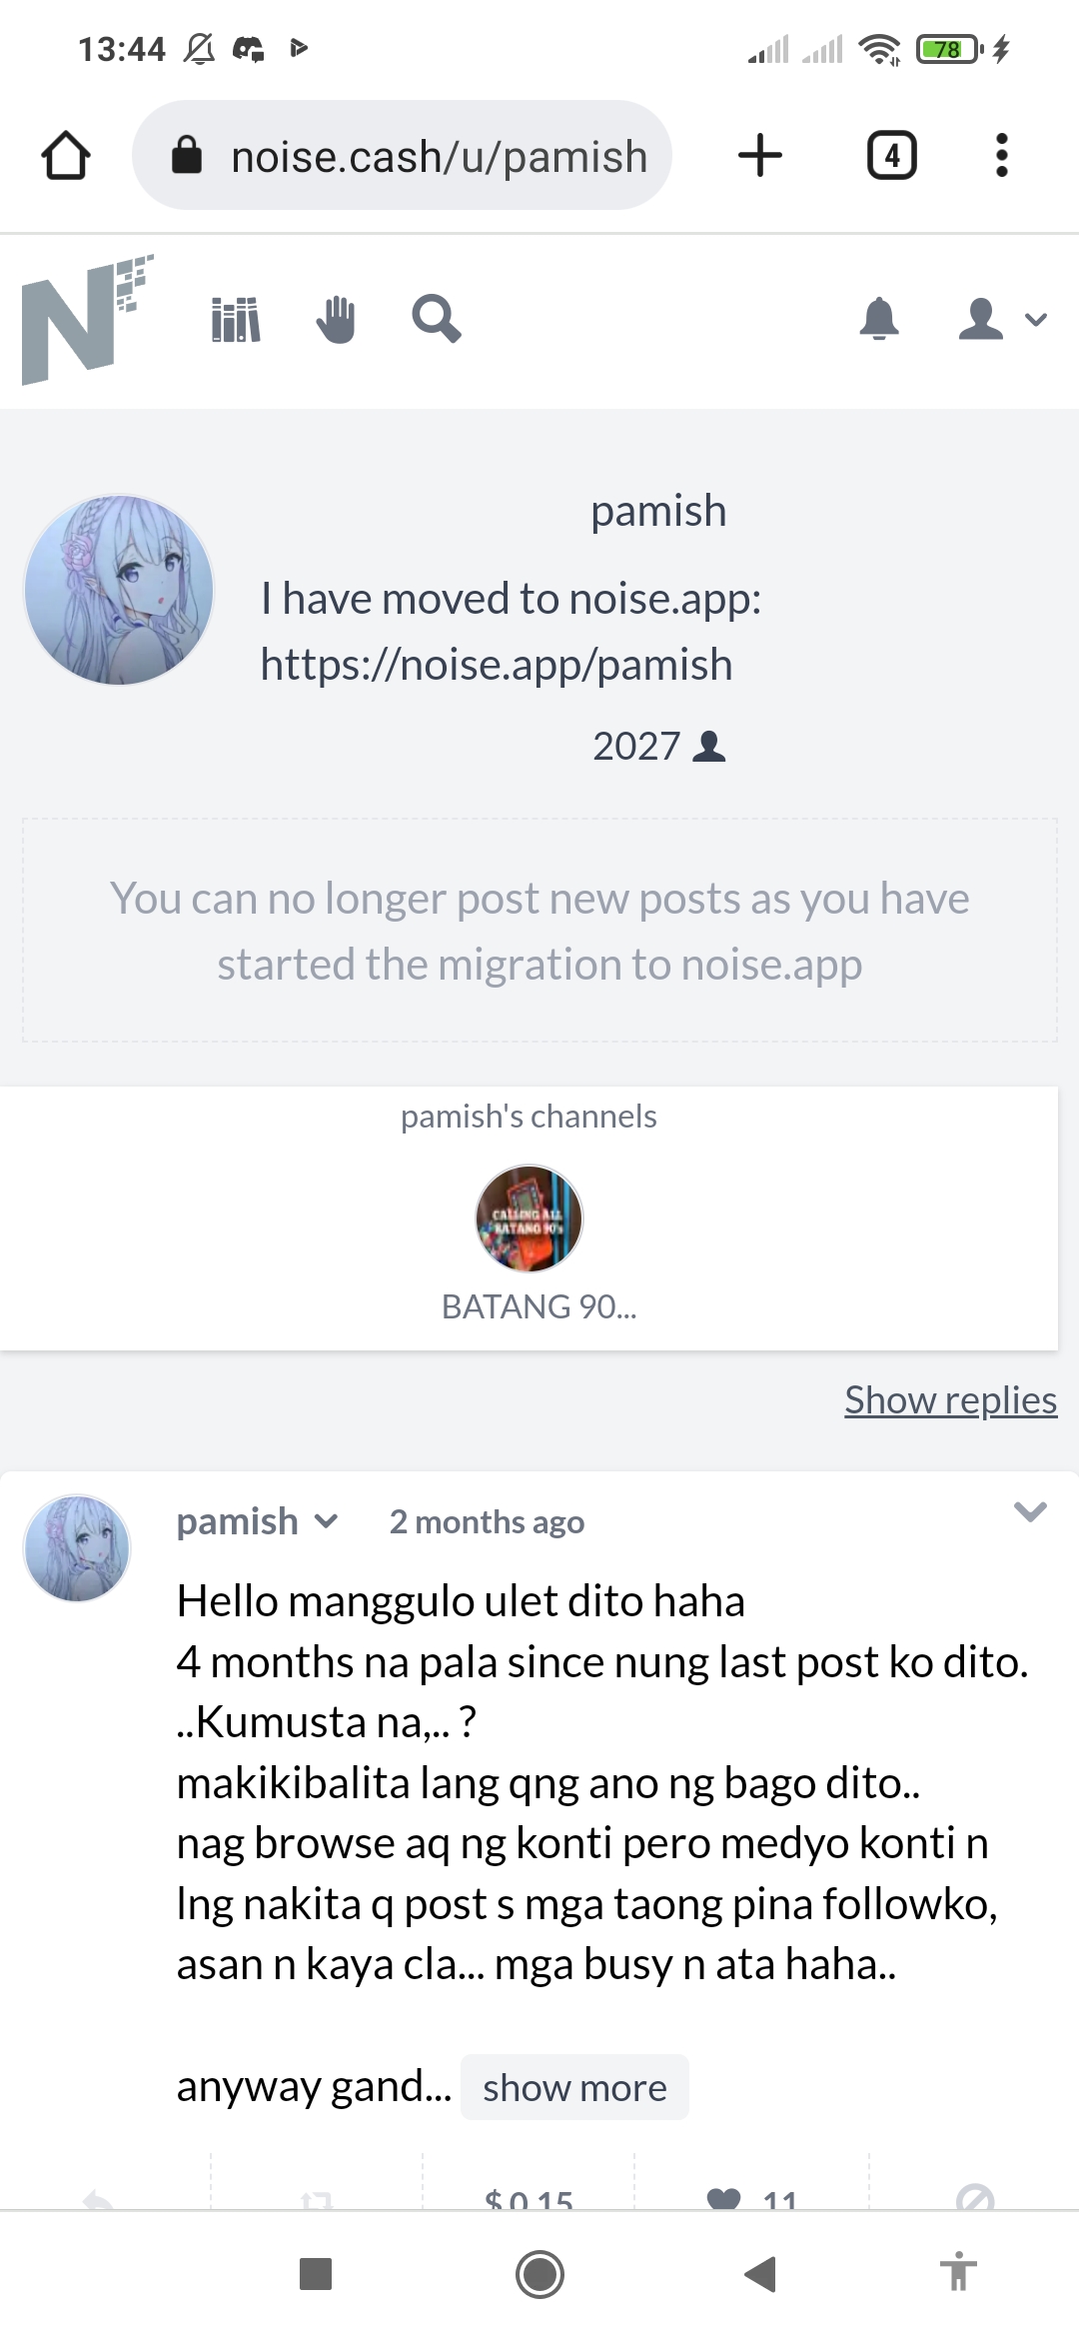1079x2339 pixels.
Task: Open pamish's large profile avatar
Action: click(119, 590)
